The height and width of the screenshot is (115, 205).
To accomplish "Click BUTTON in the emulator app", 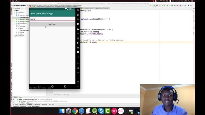I will tap(52, 24).
